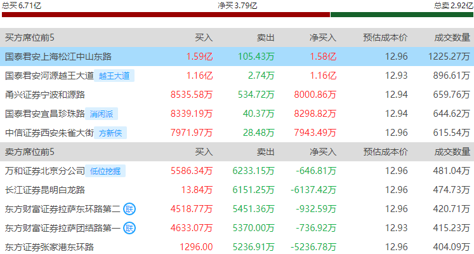
Task: Click the 534.72万 sell value
Action: coord(256,95)
